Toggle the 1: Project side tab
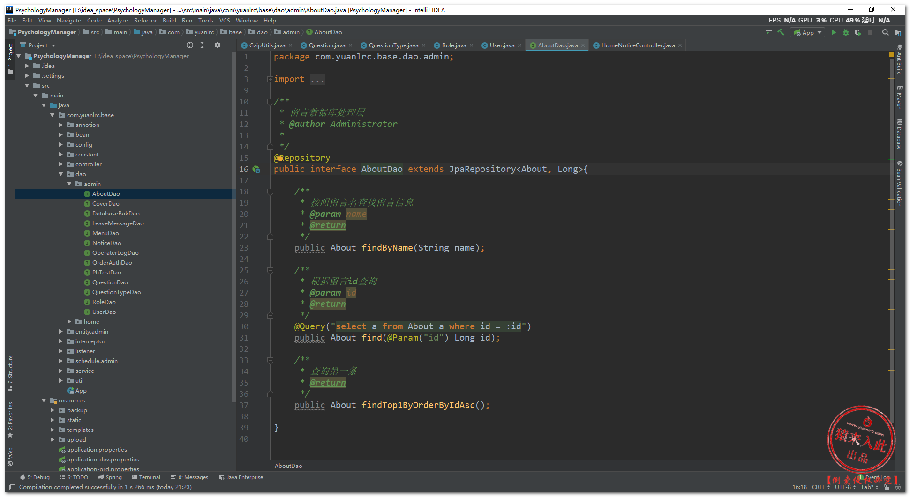Screen dimensions: 910x497 10,59
